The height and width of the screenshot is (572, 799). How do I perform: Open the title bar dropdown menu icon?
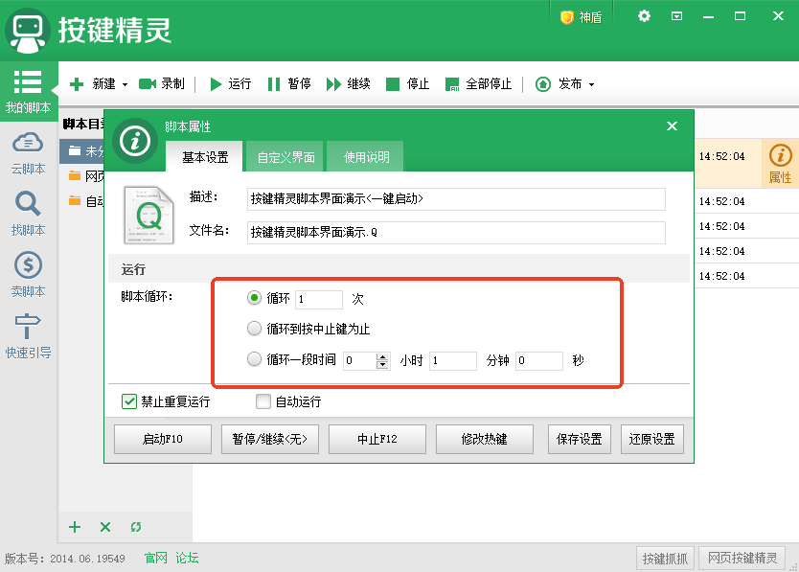(676, 16)
